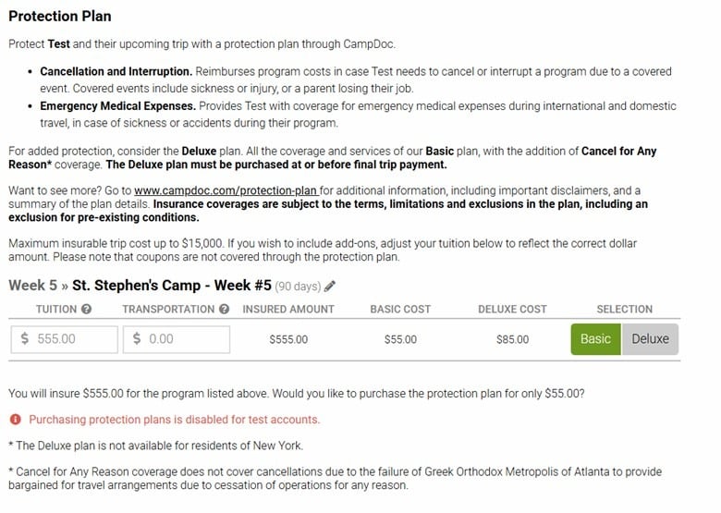Viewport: 721px width, 513px height.
Task: Click the INSURED AMOUNT column header
Action: (288, 310)
